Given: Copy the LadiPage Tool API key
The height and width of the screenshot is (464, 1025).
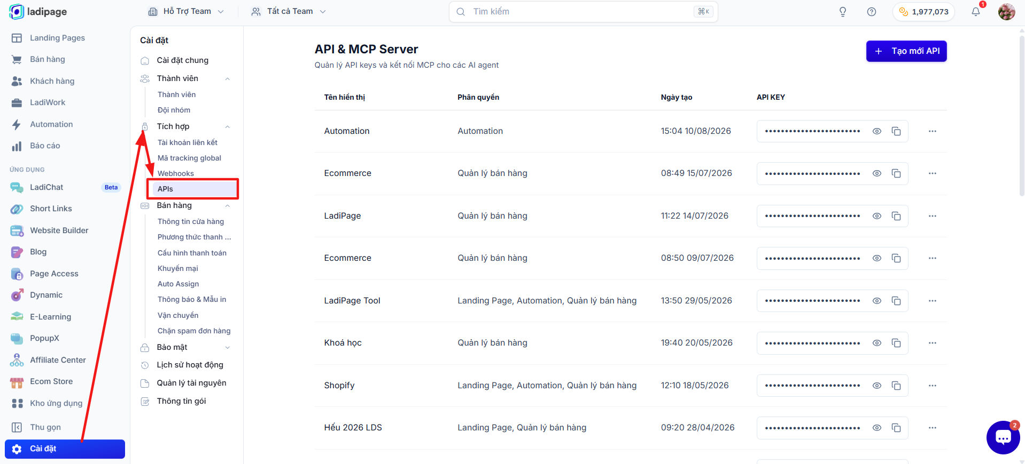Looking at the screenshot, I should [x=896, y=301].
